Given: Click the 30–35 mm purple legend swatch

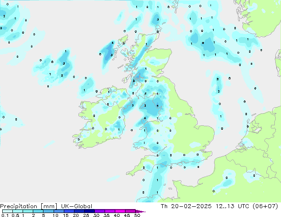Looking at the screenshot, I should click(x=99, y=211).
